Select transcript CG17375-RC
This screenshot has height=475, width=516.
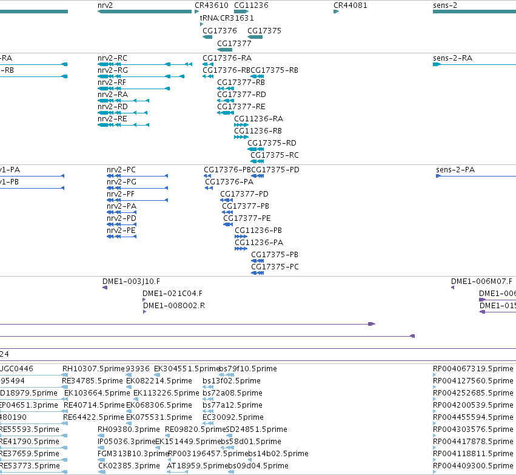(x=275, y=156)
